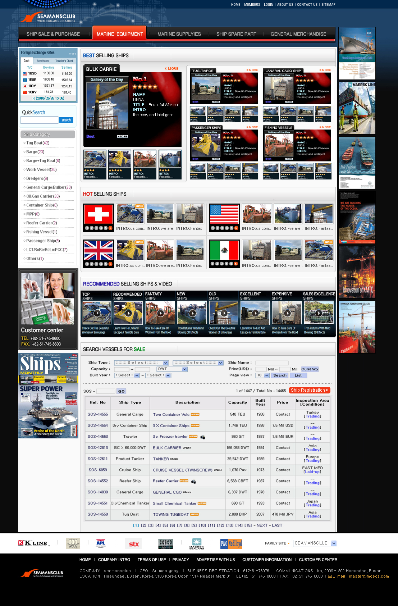The width and height of the screenshot is (398, 606).
Task: Play the TOP SHIPS video
Action: click(97, 313)
